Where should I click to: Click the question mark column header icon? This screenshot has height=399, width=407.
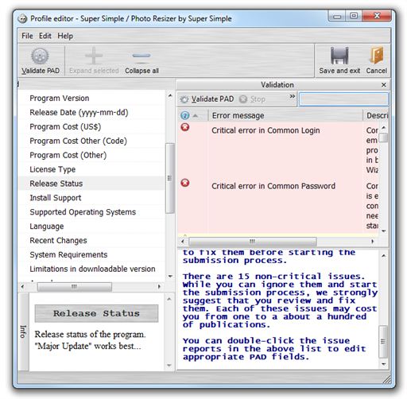point(185,115)
